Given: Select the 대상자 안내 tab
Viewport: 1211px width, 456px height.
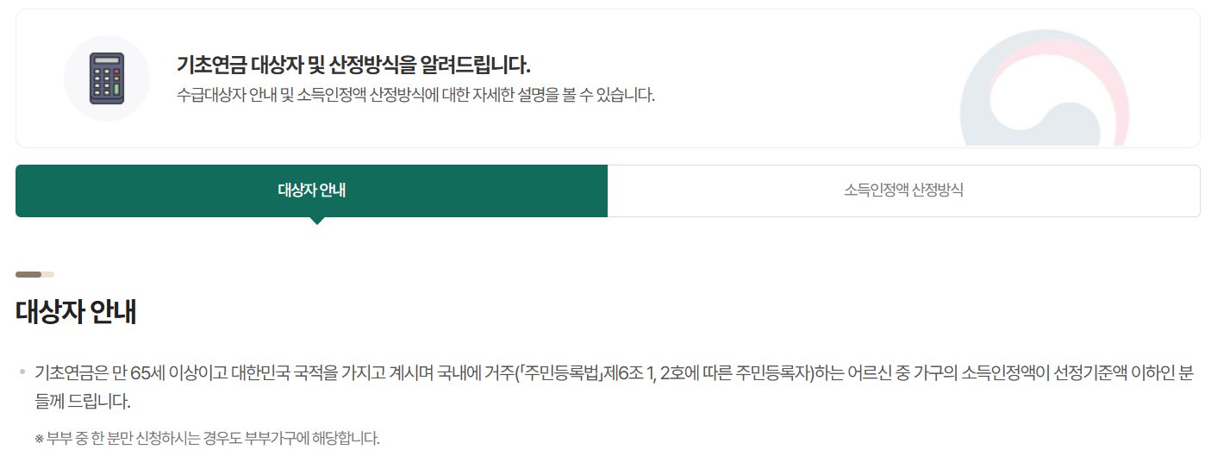Looking at the screenshot, I should [311, 191].
